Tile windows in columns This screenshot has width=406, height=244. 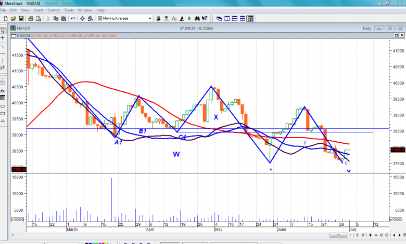pos(227,18)
